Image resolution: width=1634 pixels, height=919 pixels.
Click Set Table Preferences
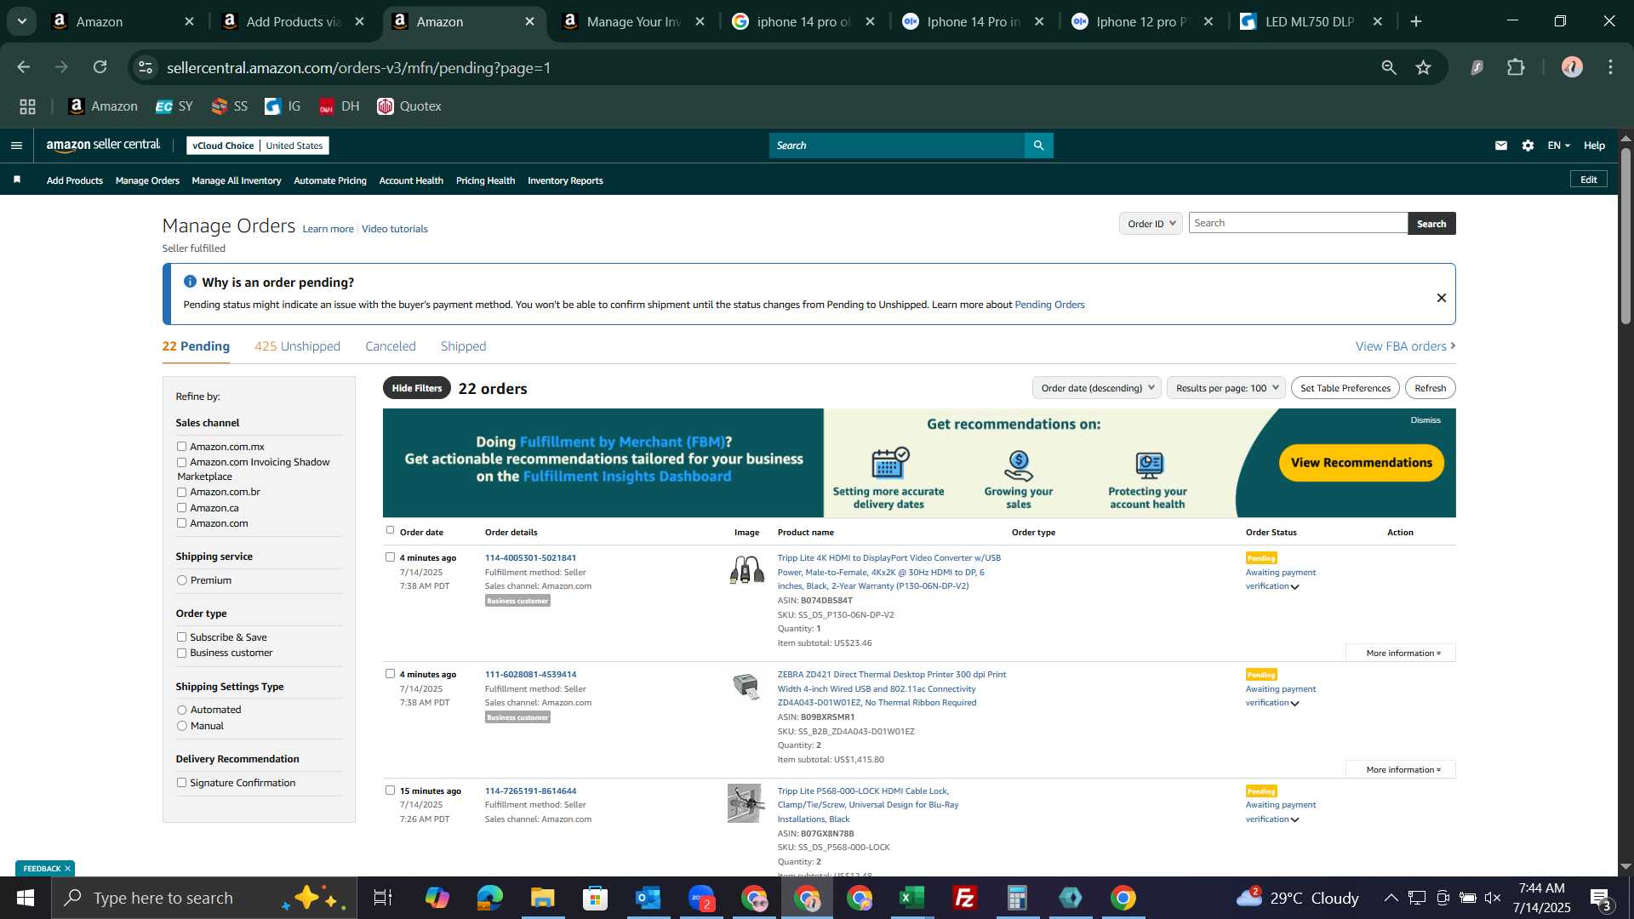[1345, 388]
